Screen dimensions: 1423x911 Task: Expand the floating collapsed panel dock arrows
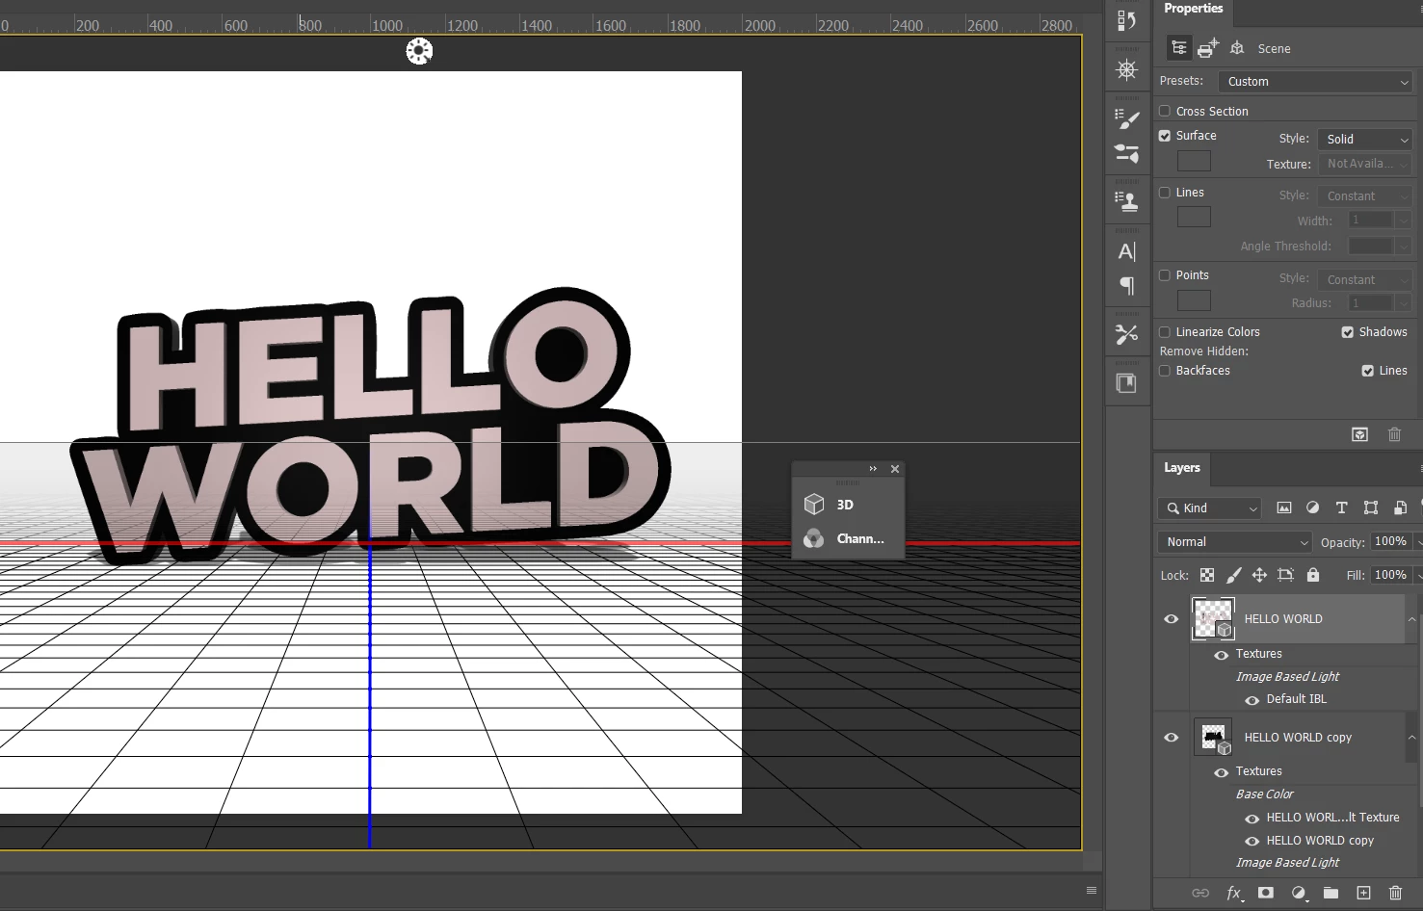[873, 469]
